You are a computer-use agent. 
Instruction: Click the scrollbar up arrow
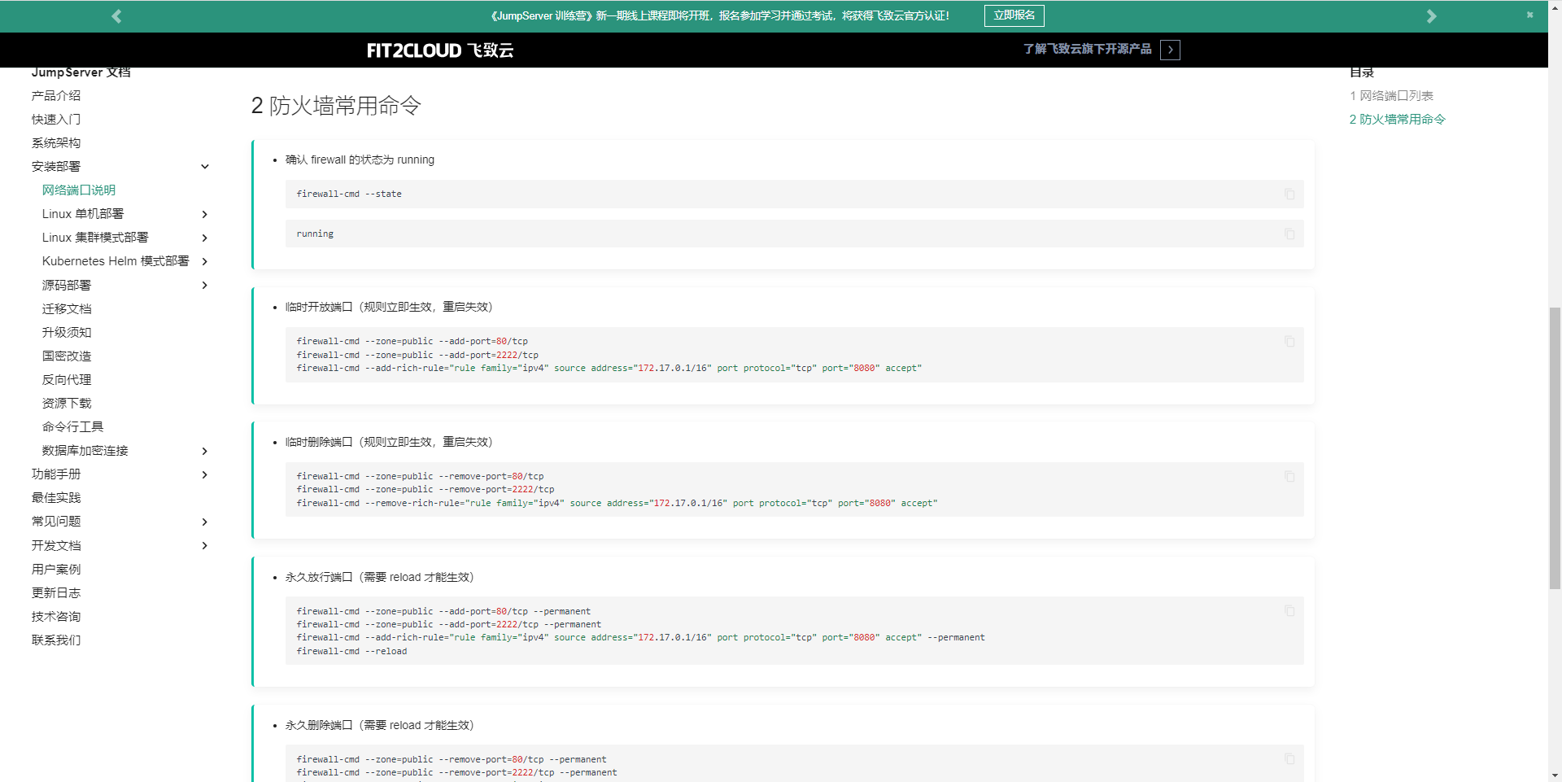coord(1555,6)
